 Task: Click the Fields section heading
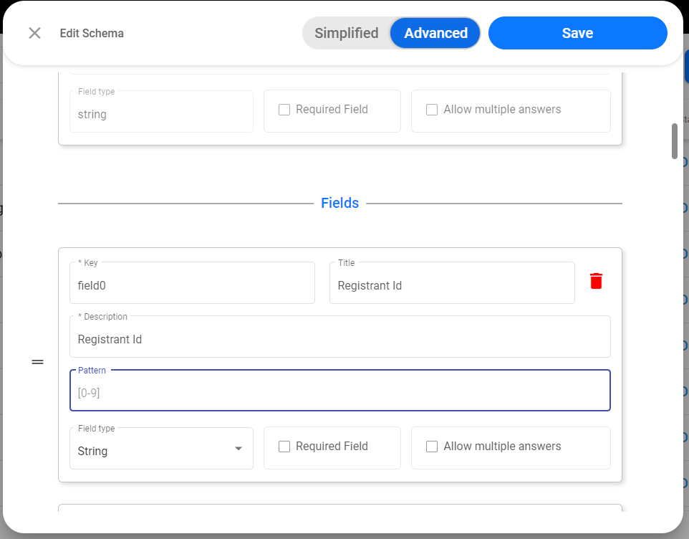click(x=339, y=203)
